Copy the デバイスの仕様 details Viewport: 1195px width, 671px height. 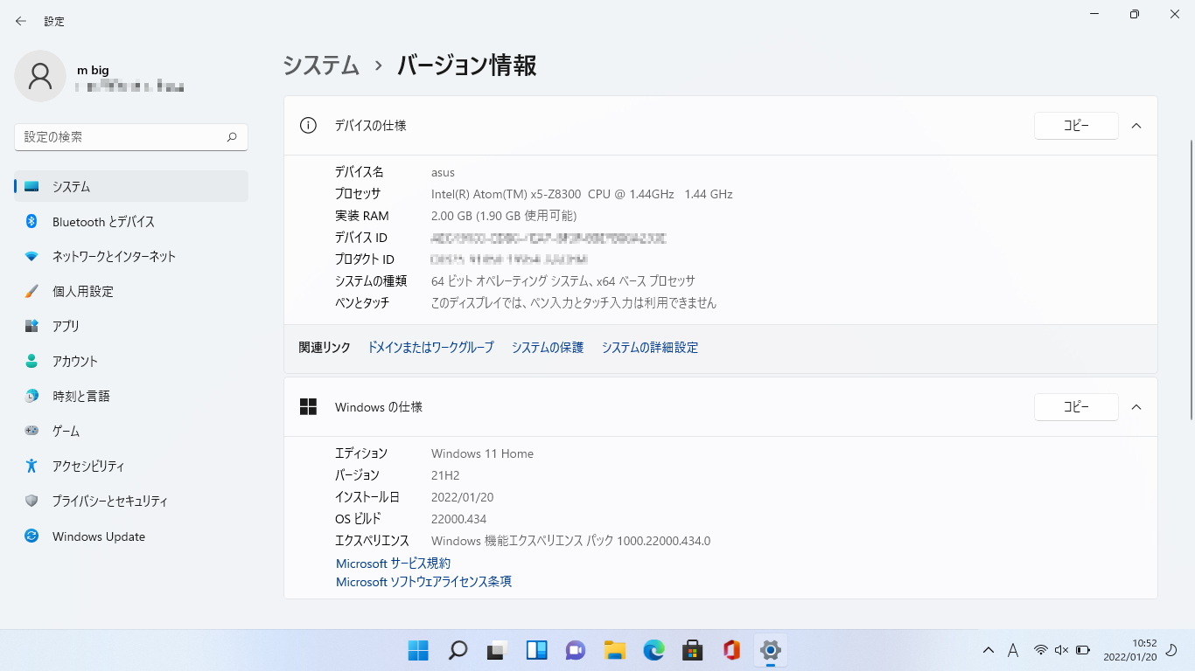pyautogui.click(x=1076, y=126)
